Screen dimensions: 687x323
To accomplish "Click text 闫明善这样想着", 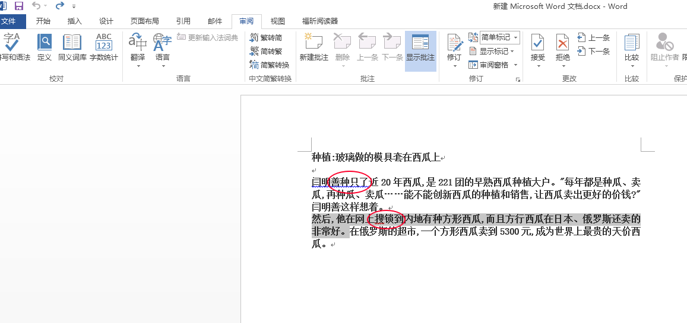I will pyautogui.click(x=345, y=206).
